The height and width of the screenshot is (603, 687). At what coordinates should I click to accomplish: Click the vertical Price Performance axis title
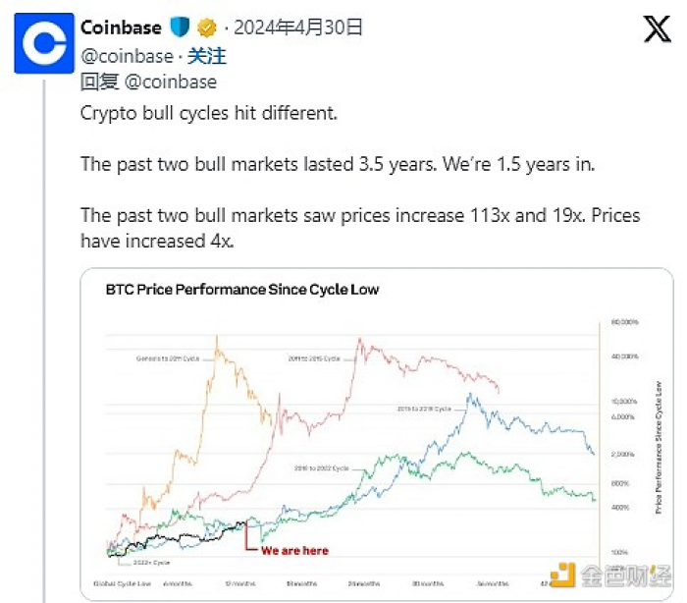click(659, 447)
